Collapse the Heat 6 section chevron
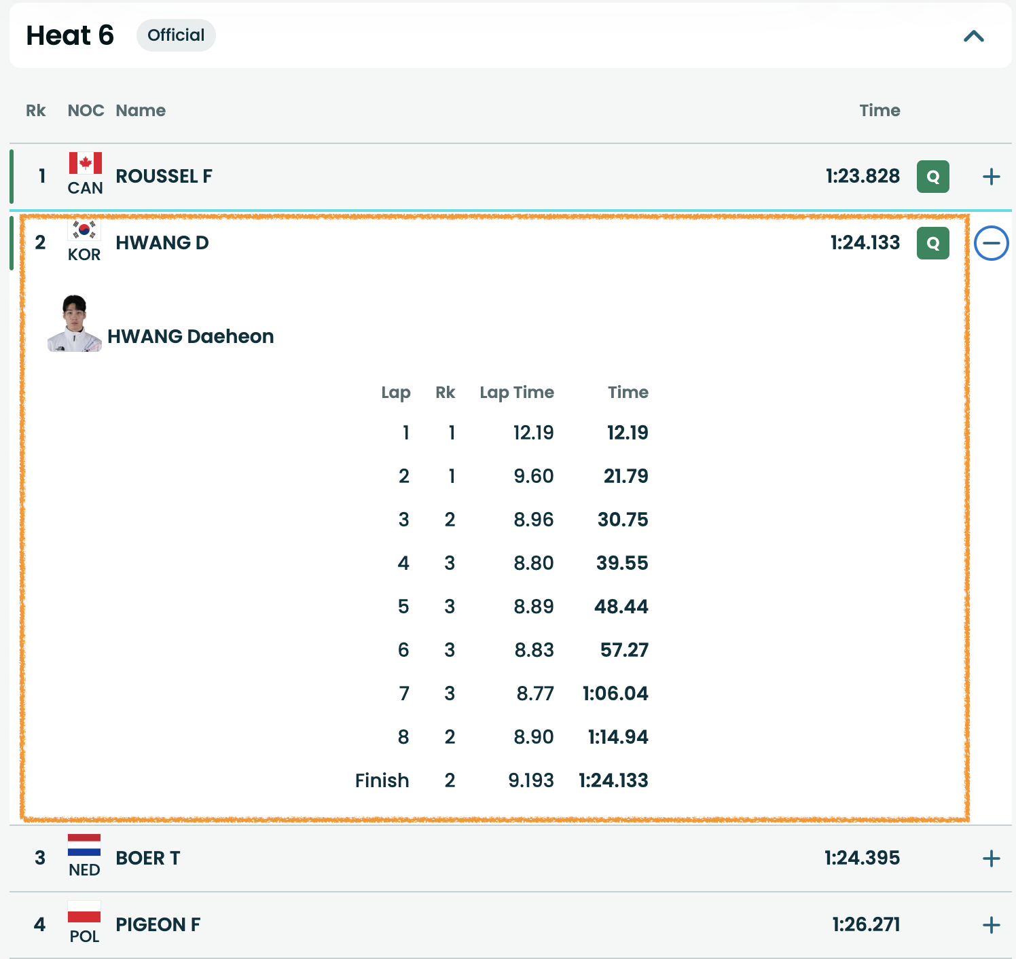 coord(973,36)
